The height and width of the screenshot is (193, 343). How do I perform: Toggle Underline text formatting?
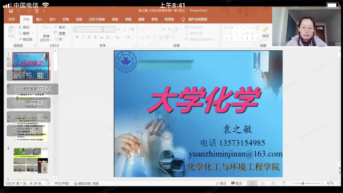click(x=89, y=37)
